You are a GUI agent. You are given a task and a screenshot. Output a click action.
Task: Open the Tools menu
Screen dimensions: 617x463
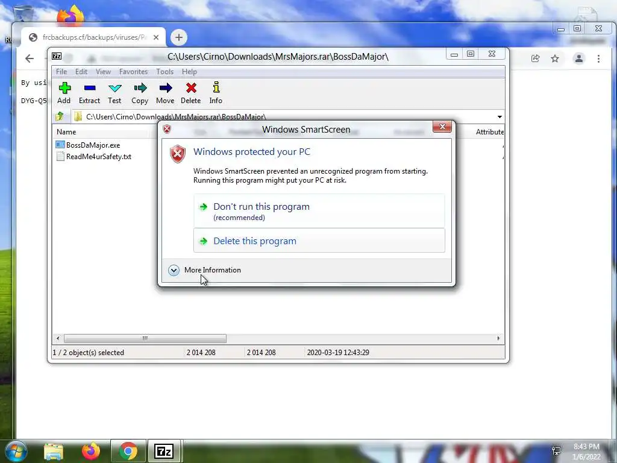click(x=165, y=72)
